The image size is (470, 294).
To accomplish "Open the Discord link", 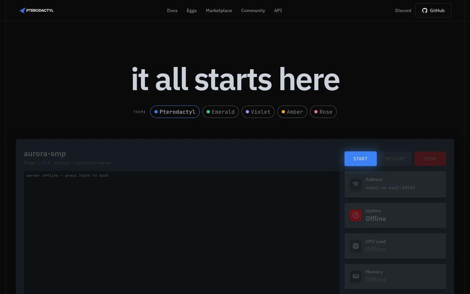I will point(403,10).
